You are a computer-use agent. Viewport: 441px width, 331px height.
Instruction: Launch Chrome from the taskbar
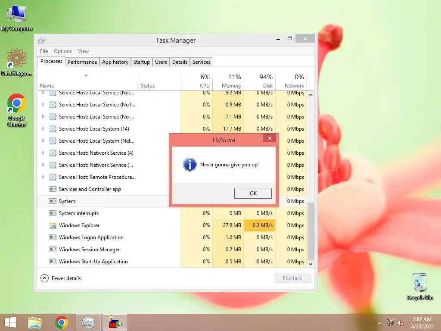click(62, 322)
